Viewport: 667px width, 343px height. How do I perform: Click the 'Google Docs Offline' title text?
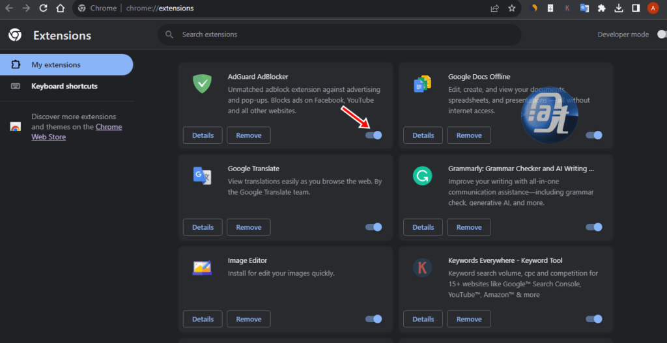click(x=479, y=77)
